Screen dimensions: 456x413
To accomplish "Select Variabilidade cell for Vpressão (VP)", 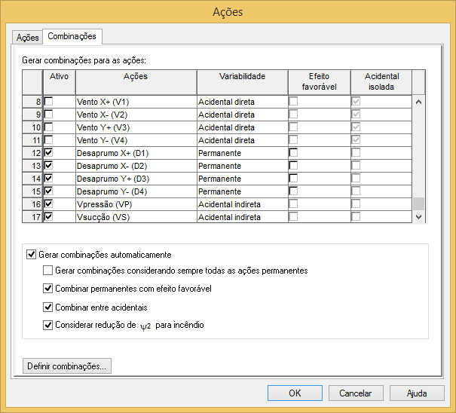I will (243, 204).
